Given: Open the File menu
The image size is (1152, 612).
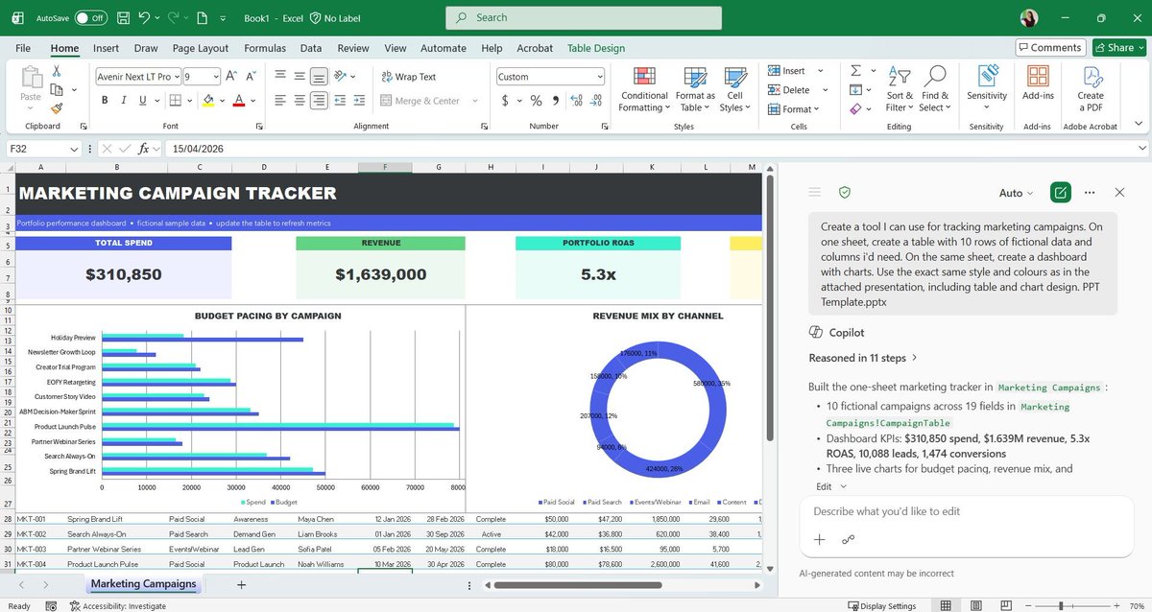Looking at the screenshot, I should [23, 48].
